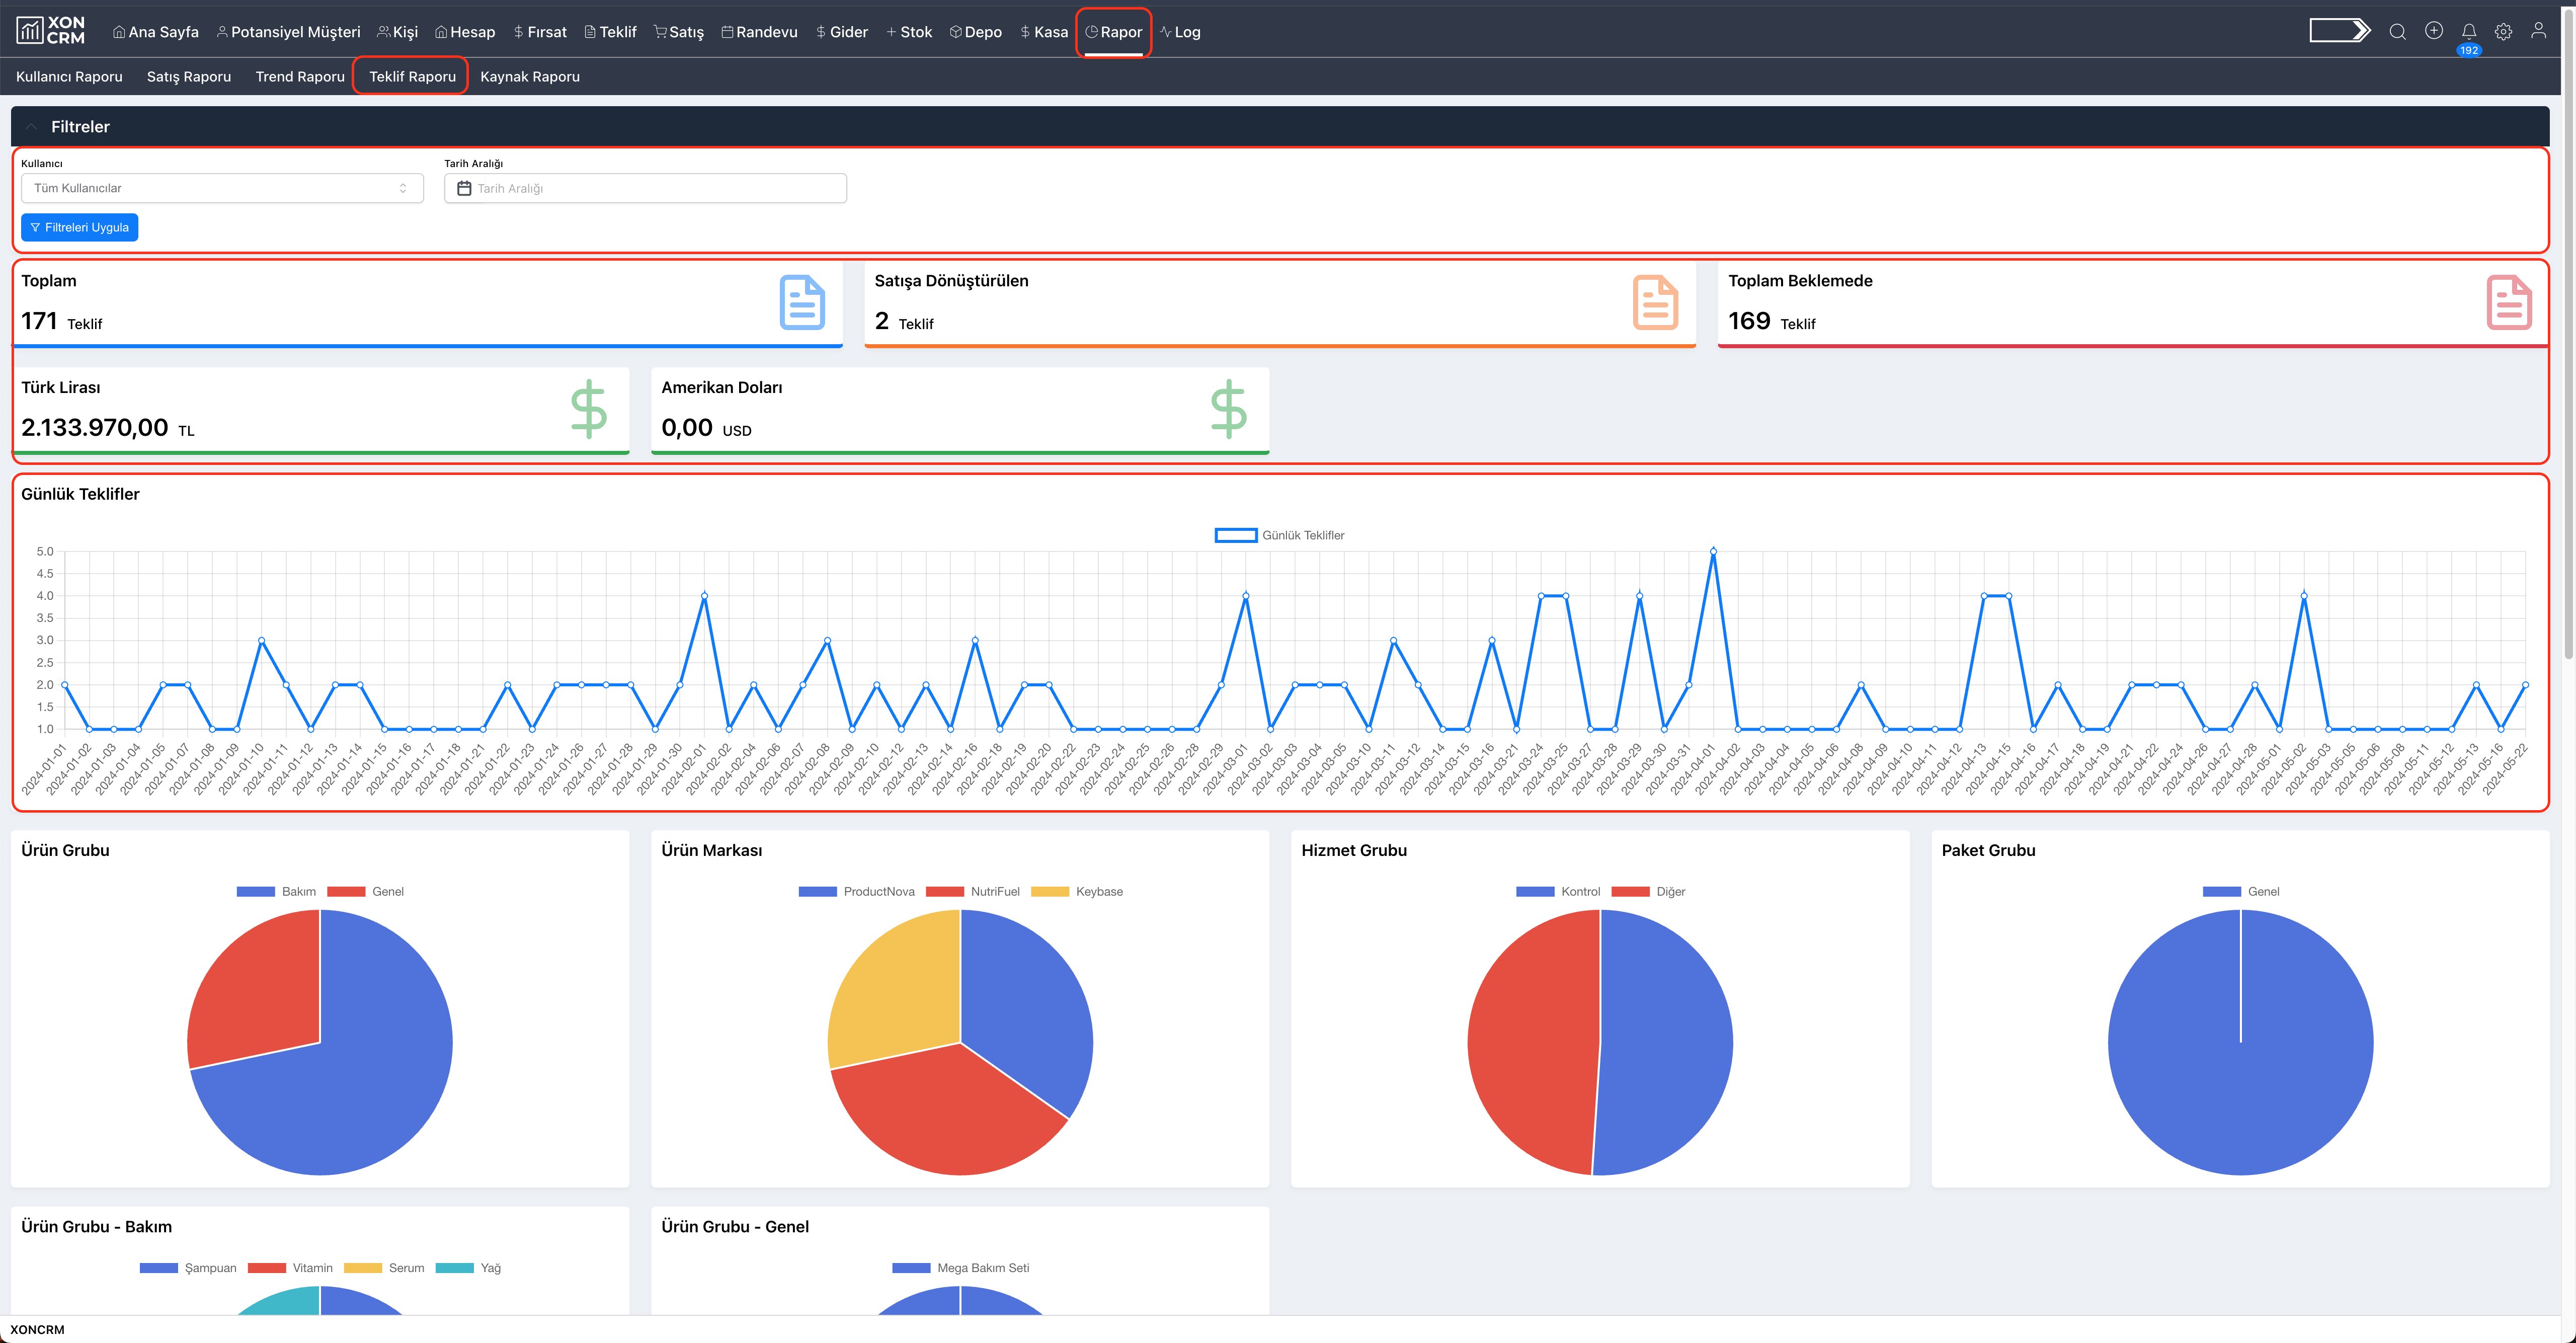Click calendar icon in Tarih Aralığı field
This screenshot has width=2576, height=1343.
point(464,188)
